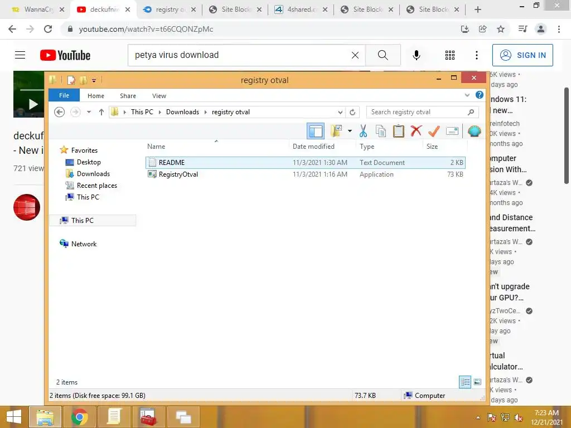571x428 pixels.
Task: Switch to the View ribbon tab
Action: coord(159,96)
